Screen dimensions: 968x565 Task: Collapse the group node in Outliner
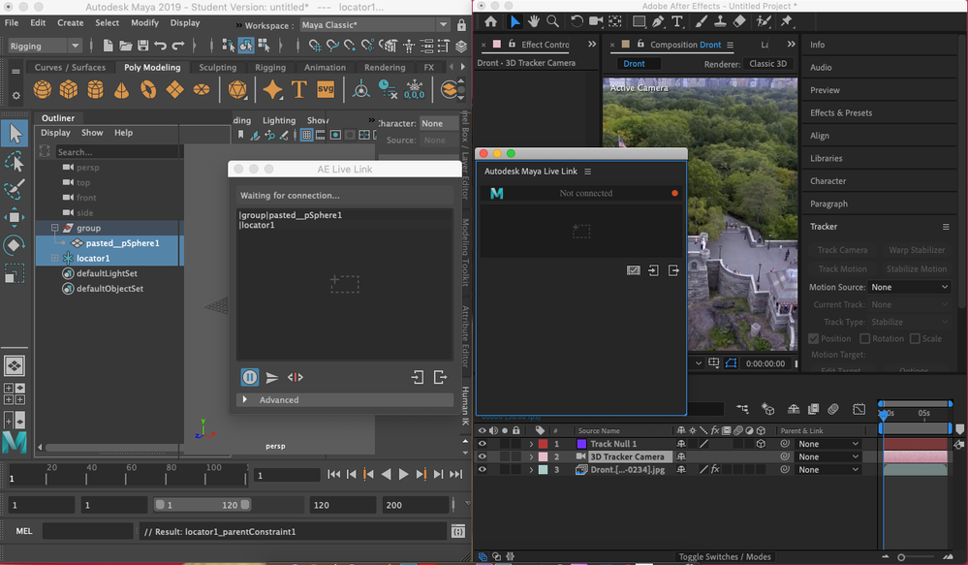(55, 228)
